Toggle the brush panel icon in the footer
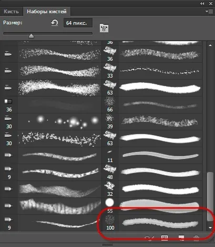 149,238
